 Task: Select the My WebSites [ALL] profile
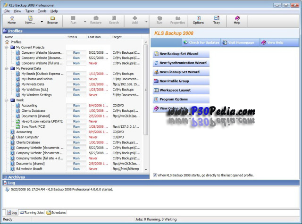[34, 90]
